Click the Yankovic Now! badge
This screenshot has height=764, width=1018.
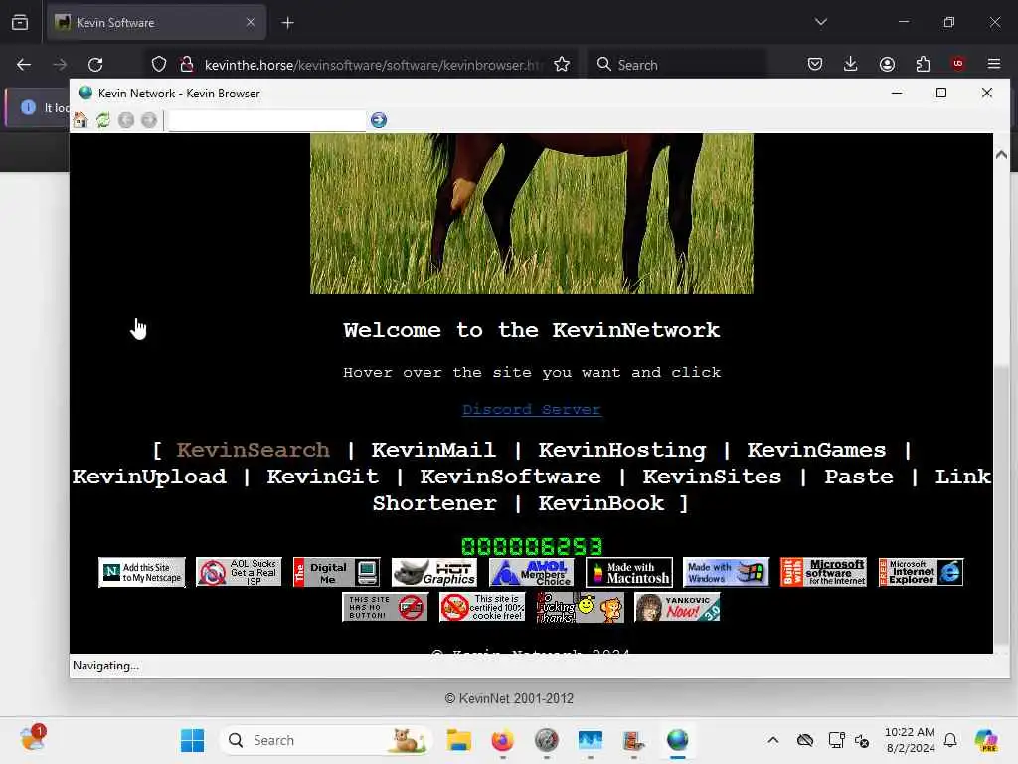click(x=677, y=608)
